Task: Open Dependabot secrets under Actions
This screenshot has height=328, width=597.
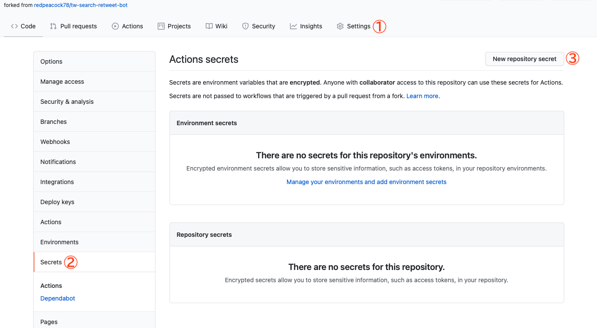Action: 58,298
